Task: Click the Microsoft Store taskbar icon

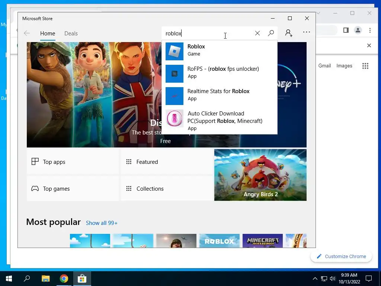Action: 82,279
